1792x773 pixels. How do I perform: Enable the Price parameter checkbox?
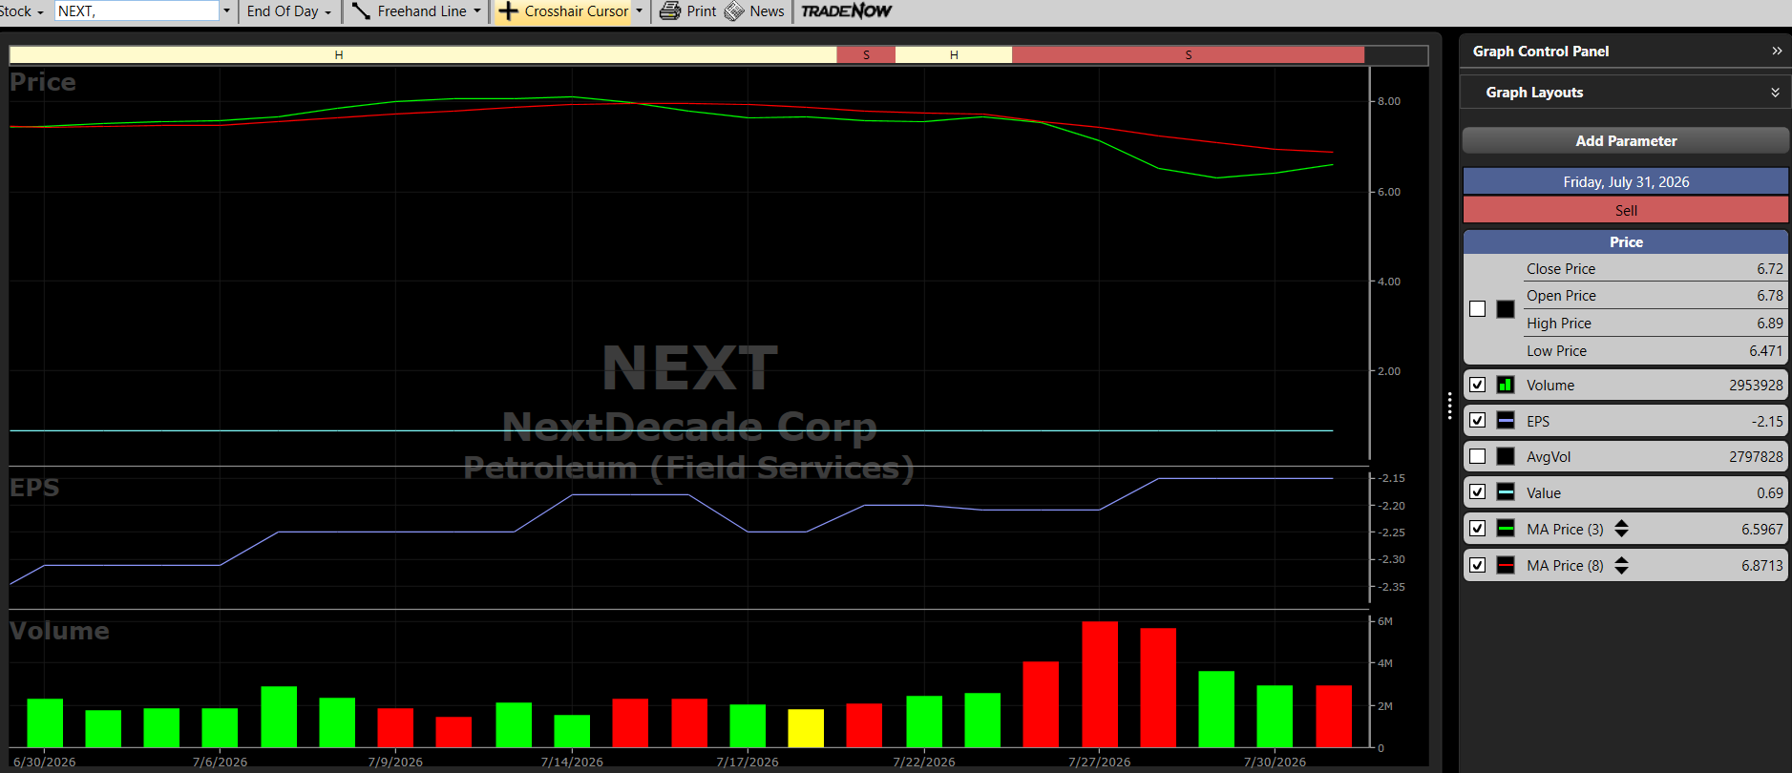(1478, 309)
